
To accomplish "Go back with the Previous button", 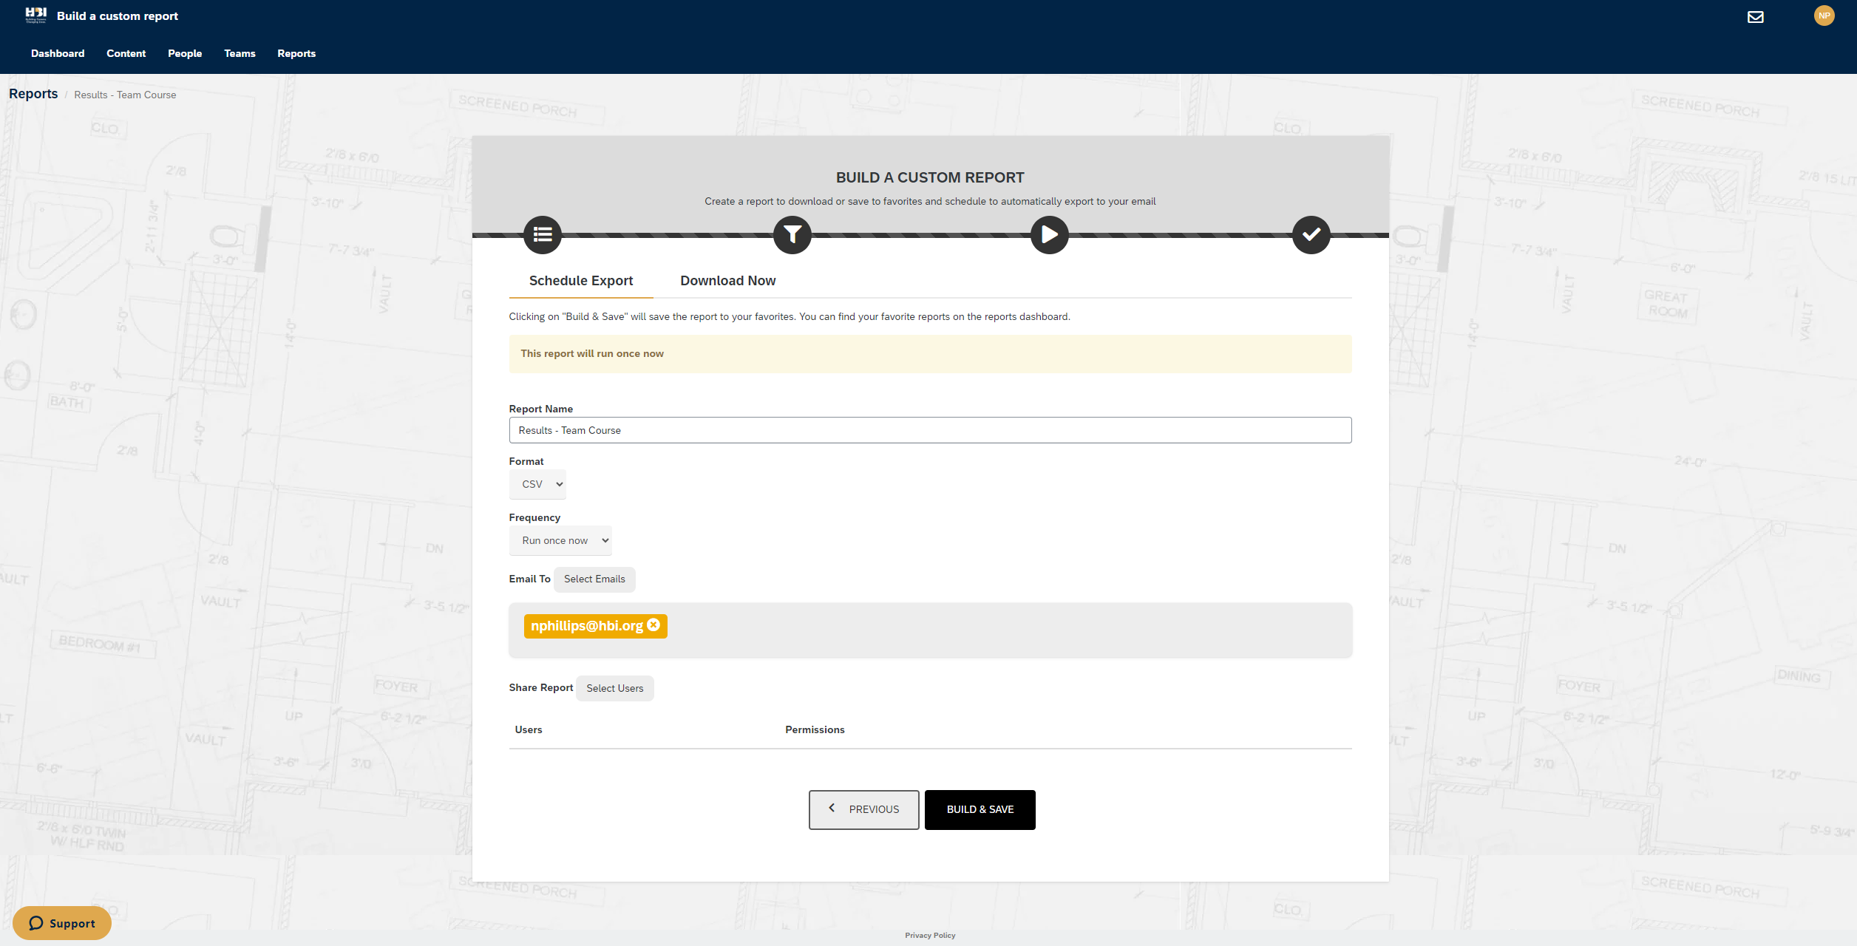I will tap(863, 809).
